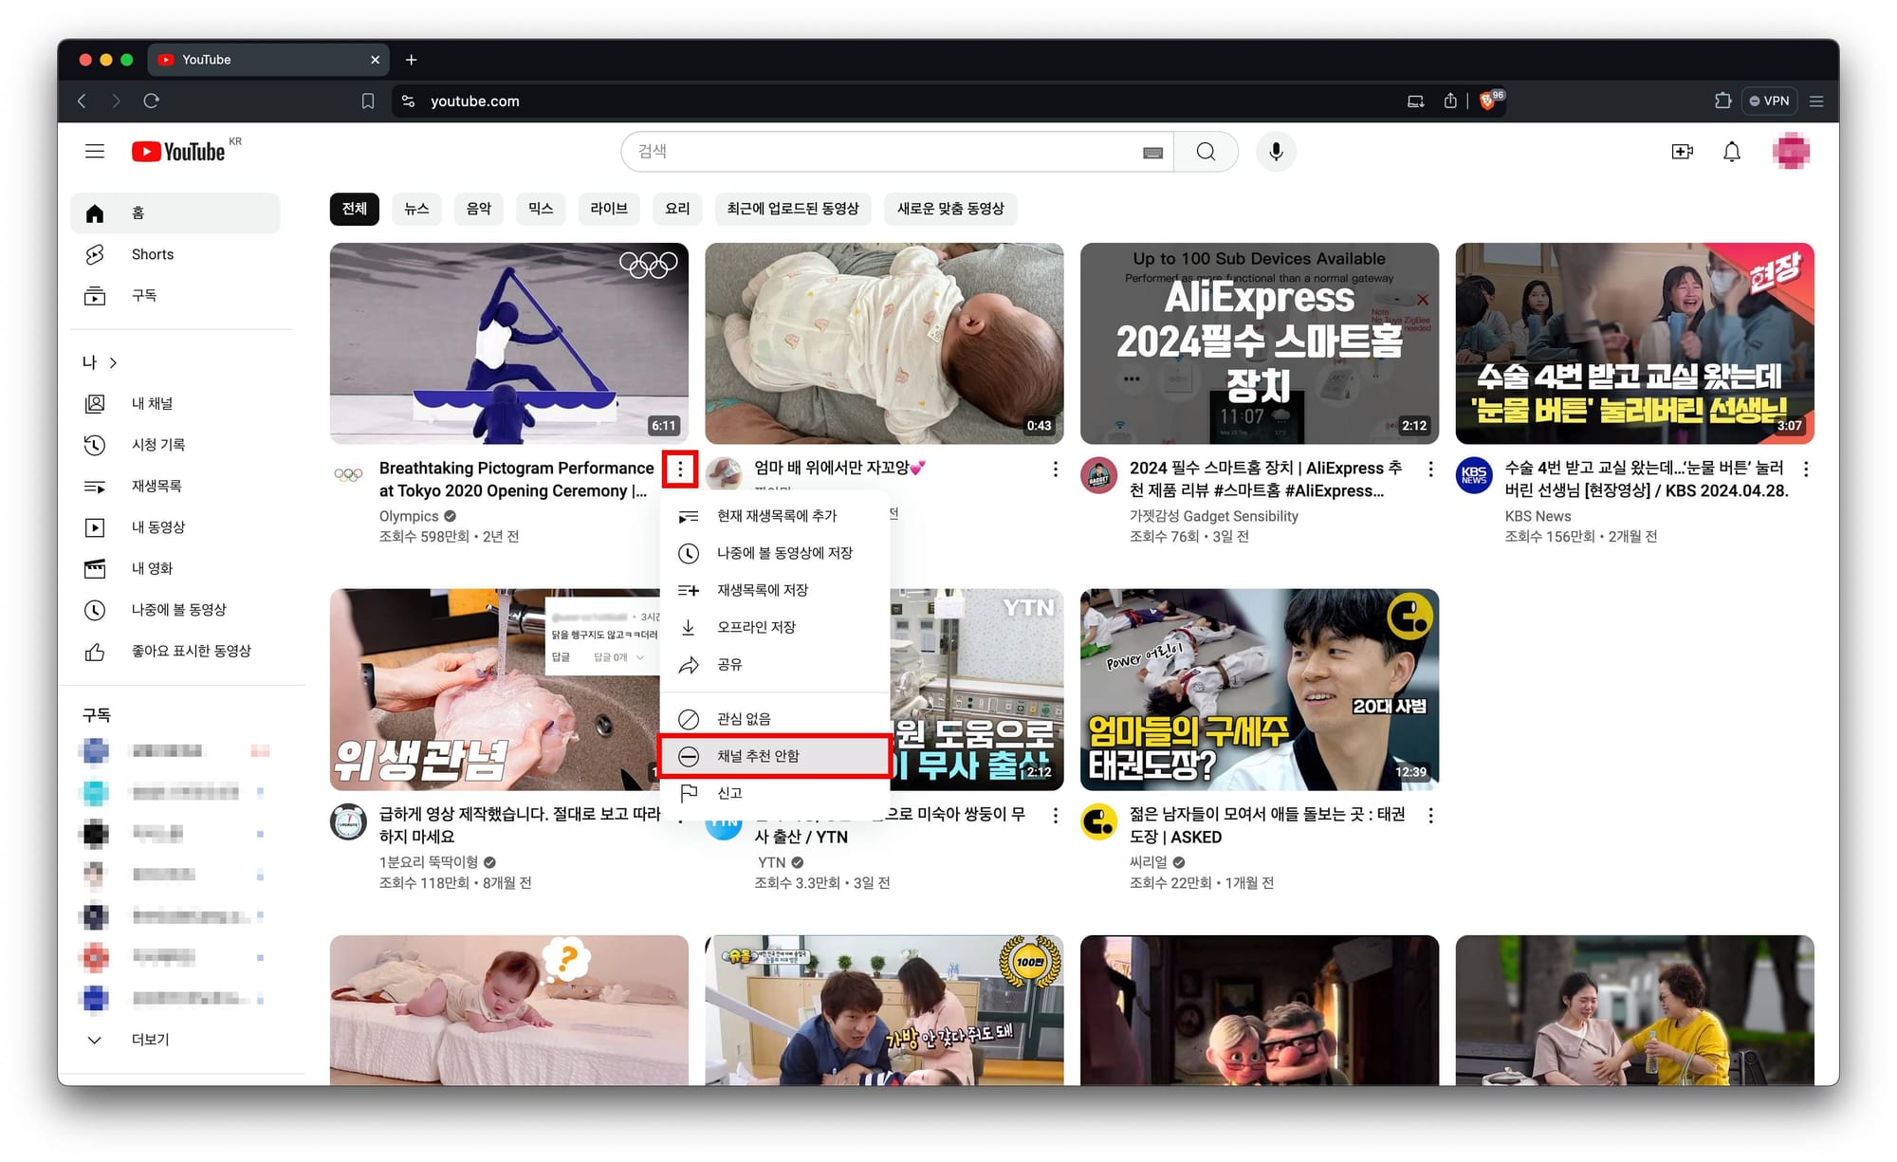The image size is (1897, 1162).
Task: Open the create video button
Action: [x=1682, y=152]
